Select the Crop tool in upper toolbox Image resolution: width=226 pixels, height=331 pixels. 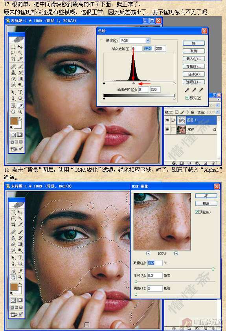tap(13, 59)
